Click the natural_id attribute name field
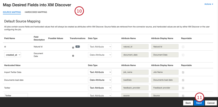The image size is (218, 107). pos(135,47)
